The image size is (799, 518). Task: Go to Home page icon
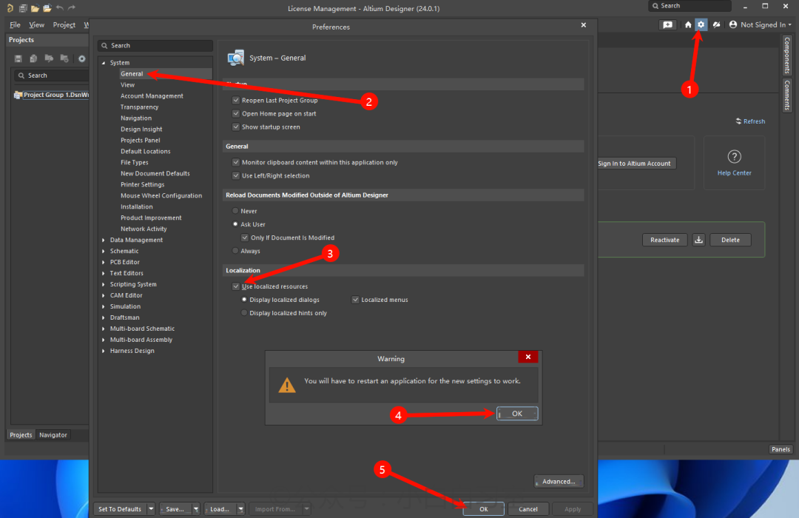coord(688,24)
